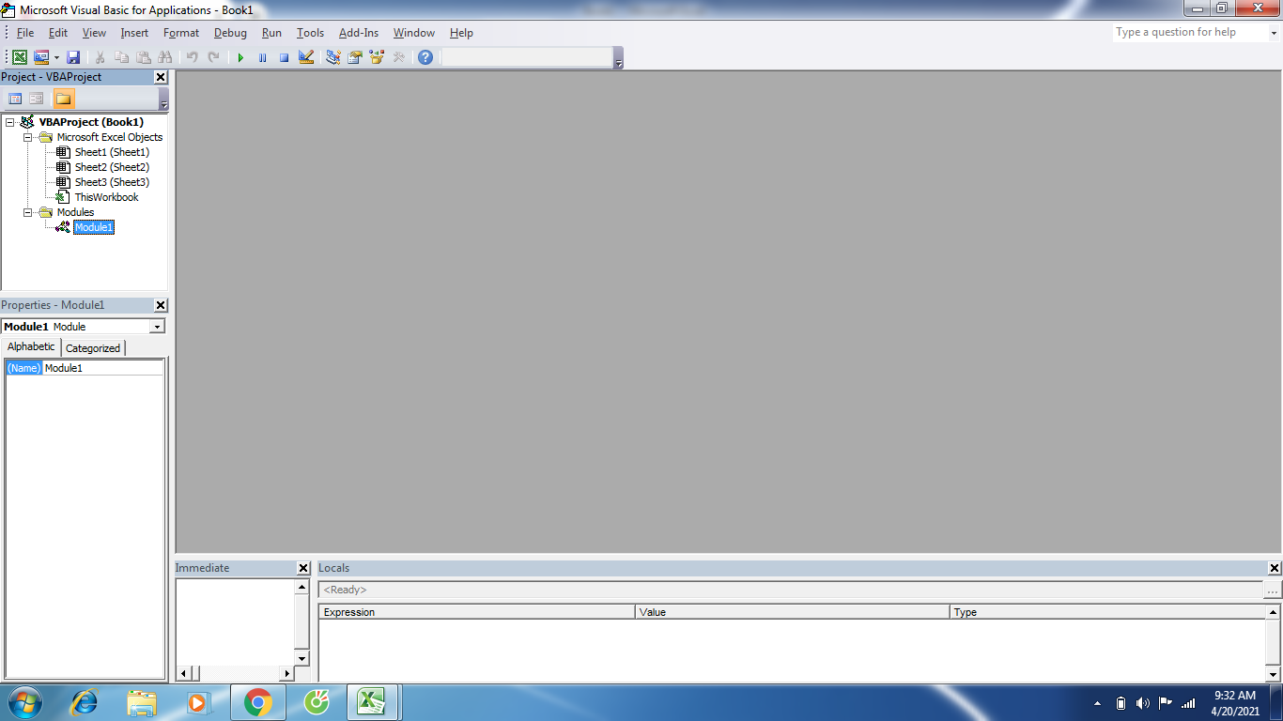Screen dimensions: 1283x721
Task: Collapse the Modules folder node
Action: tap(28, 212)
